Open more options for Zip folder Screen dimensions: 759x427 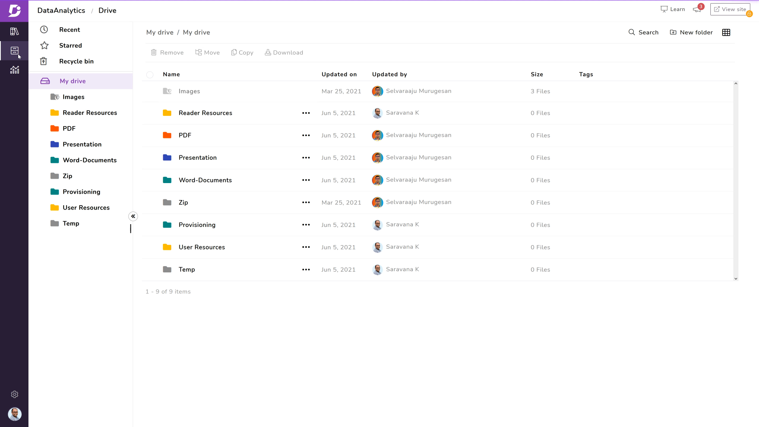pos(306,202)
